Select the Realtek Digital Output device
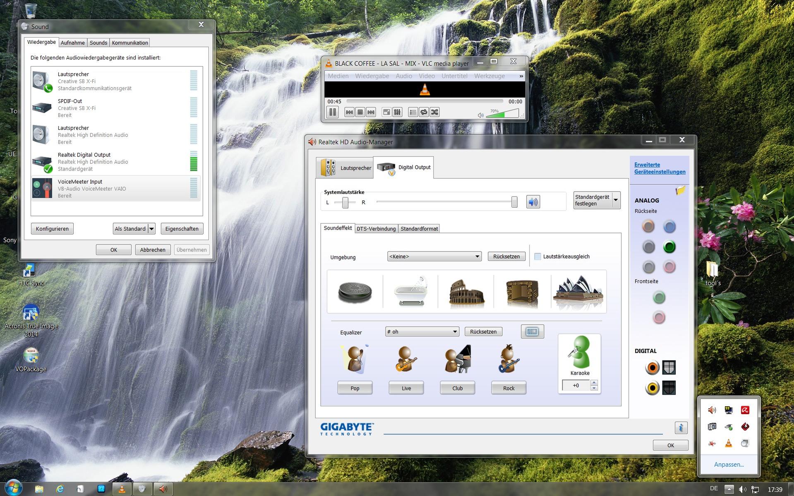Viewport: 794px width, 496px height. click(x=116, y=162)
